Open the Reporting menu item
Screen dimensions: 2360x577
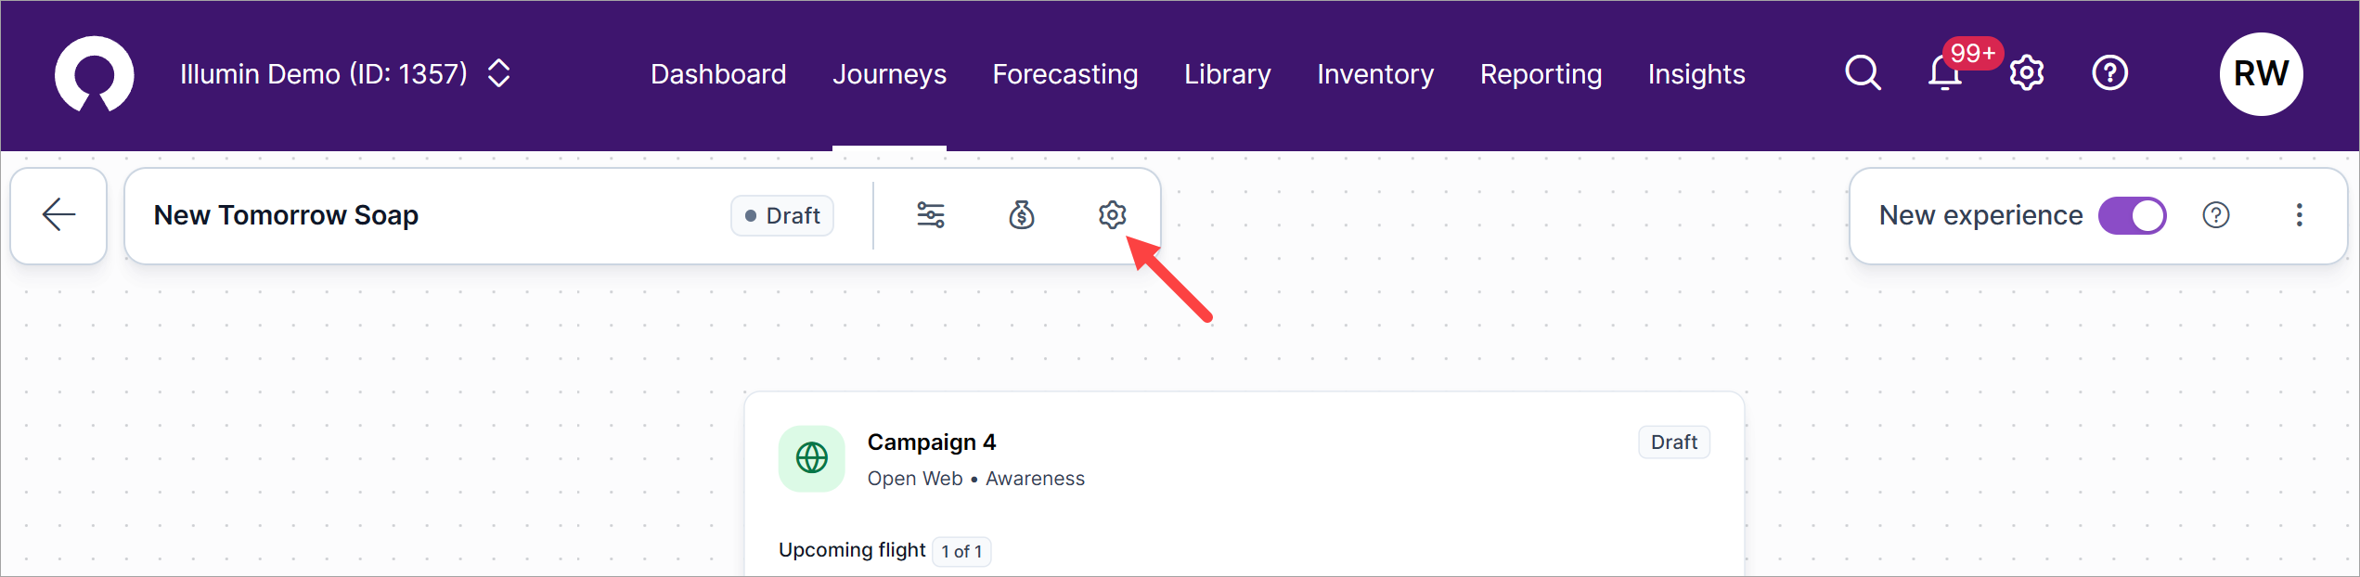[x=1541, y=74]
